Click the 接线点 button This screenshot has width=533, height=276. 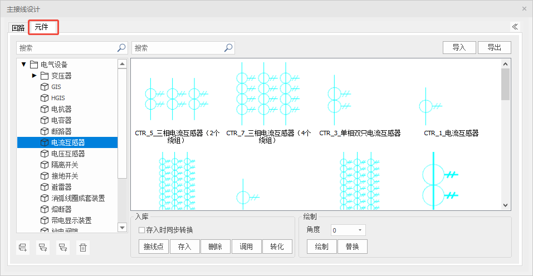(x=154, y=247)
